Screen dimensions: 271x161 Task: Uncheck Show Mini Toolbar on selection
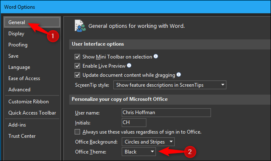click(77, 57)
